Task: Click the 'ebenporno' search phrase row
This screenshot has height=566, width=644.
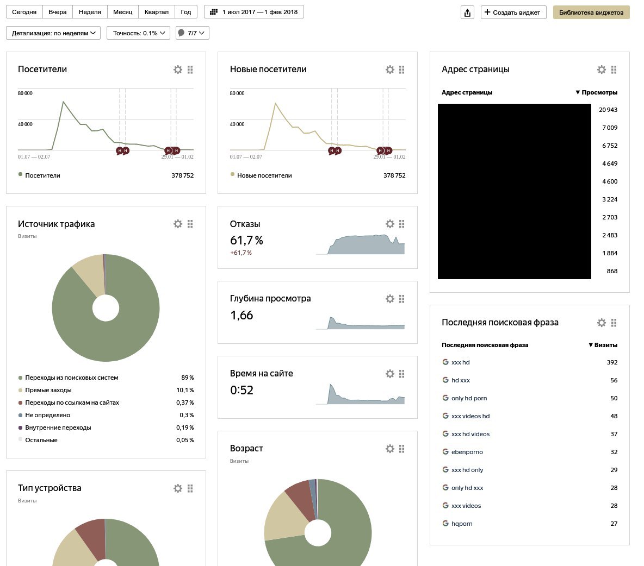Action: point(529,451)
